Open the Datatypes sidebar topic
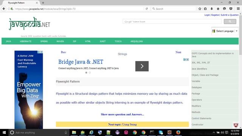242x136 pixels. tap(197, 87)
